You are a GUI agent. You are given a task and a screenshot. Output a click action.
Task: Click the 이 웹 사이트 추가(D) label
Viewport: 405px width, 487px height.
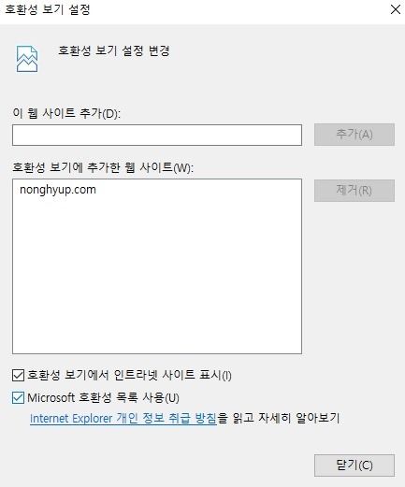click(66, 113)
